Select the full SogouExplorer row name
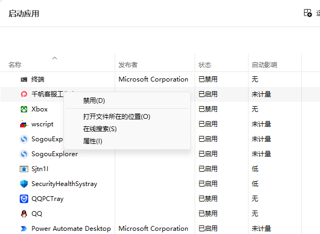The width and height of the screenshot is (320, 234). pyautogui.click(x=54, y=154)
